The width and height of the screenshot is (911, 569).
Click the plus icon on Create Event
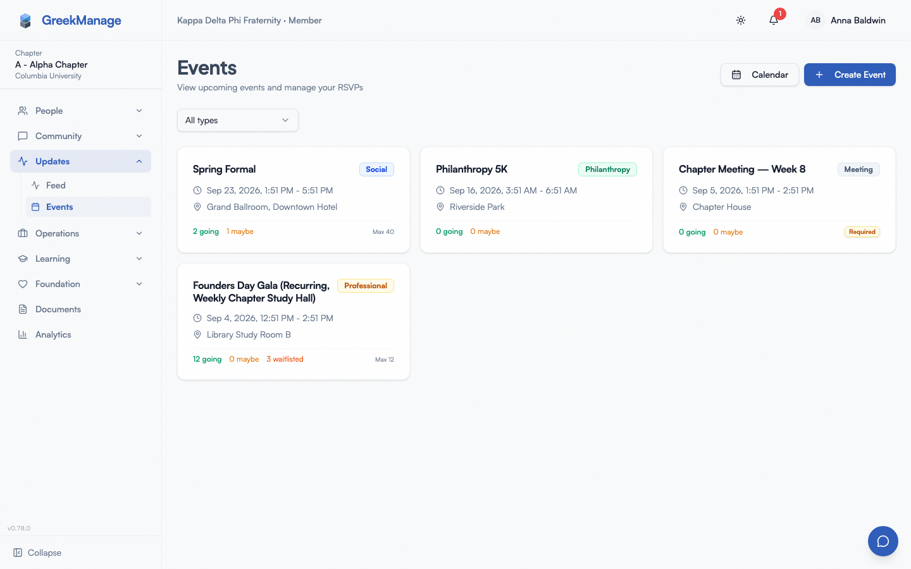[x=819, y=75]
